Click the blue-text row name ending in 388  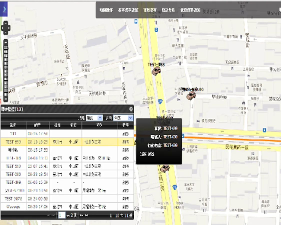point(13,158)
